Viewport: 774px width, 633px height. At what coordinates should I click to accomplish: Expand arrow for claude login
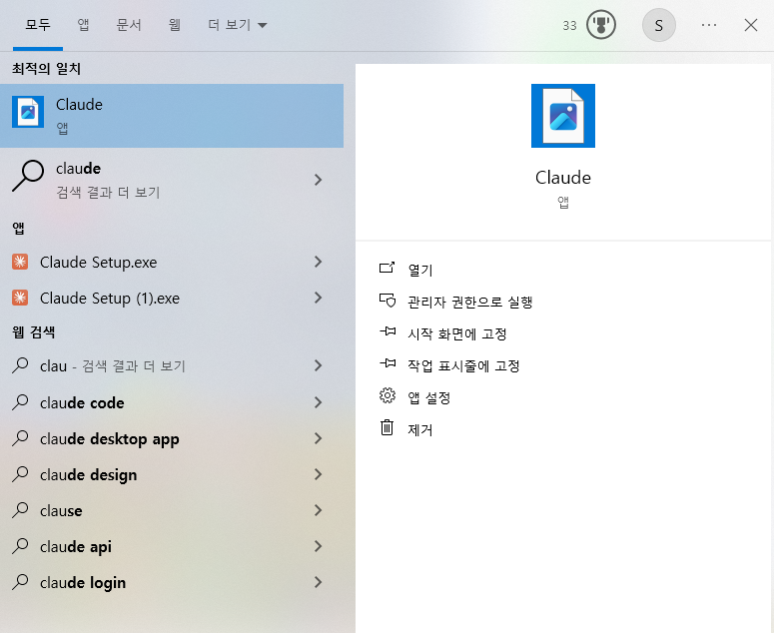pyautogui.click(x=319, y=582)
